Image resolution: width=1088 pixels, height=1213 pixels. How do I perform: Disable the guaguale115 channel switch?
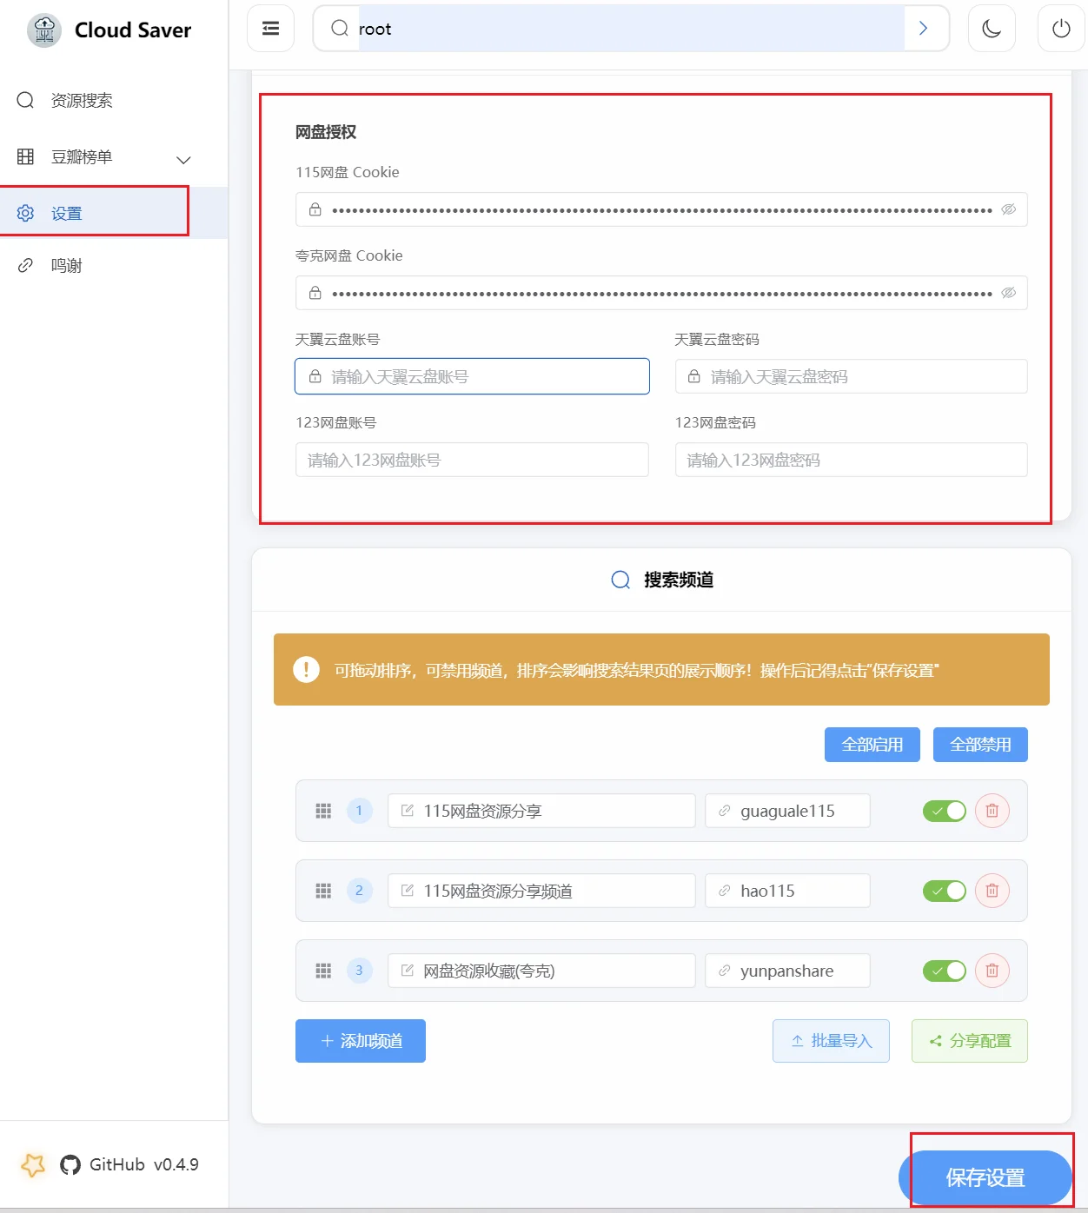click(x=945, y=811)
